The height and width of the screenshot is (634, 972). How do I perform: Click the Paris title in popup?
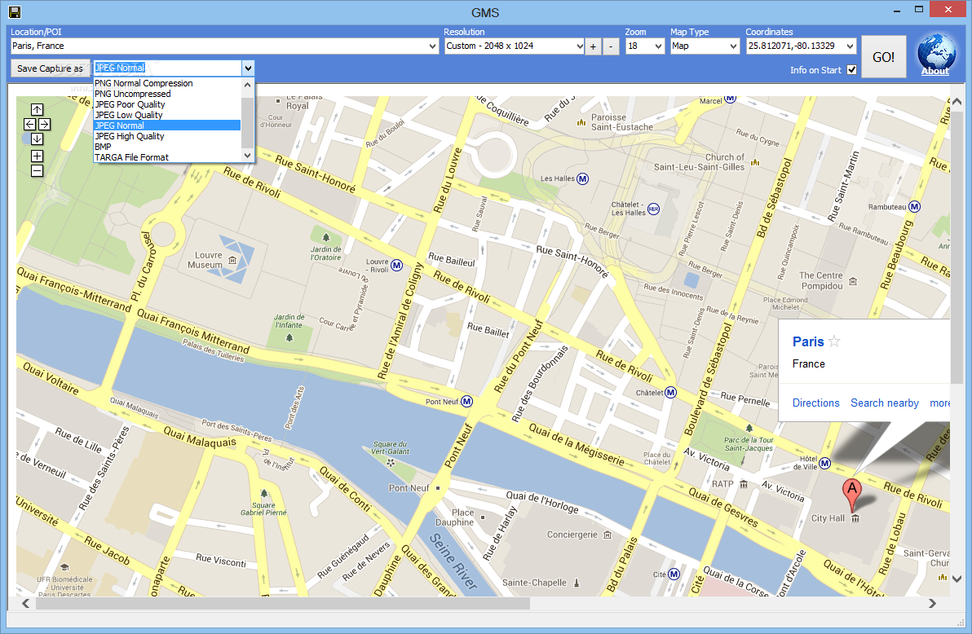point(808,341)
